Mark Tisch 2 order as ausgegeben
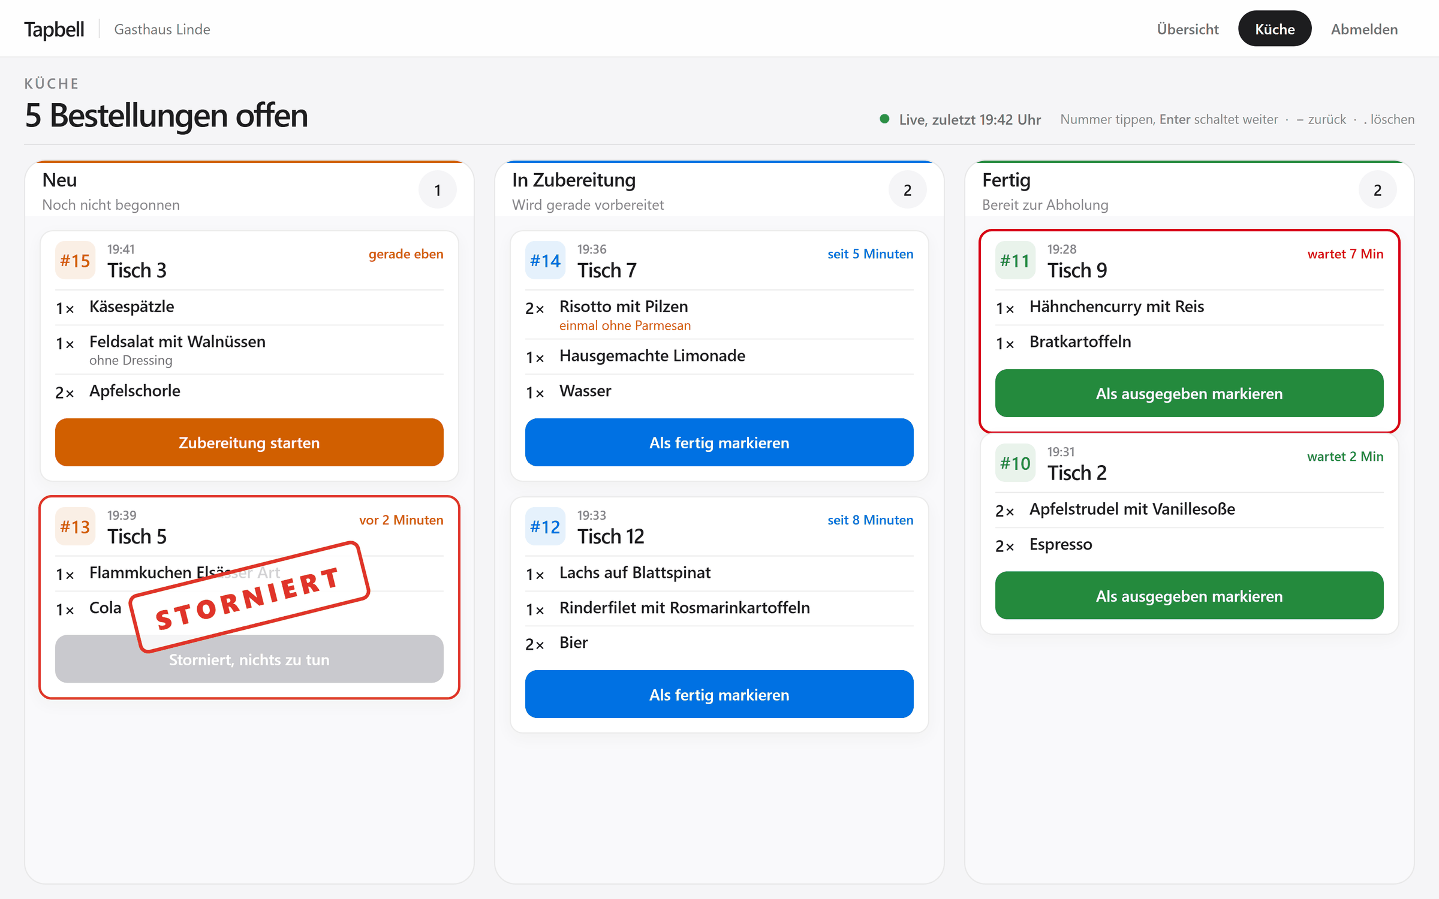The height and width of the screenshot is (899, 1439). (1190, 596)
